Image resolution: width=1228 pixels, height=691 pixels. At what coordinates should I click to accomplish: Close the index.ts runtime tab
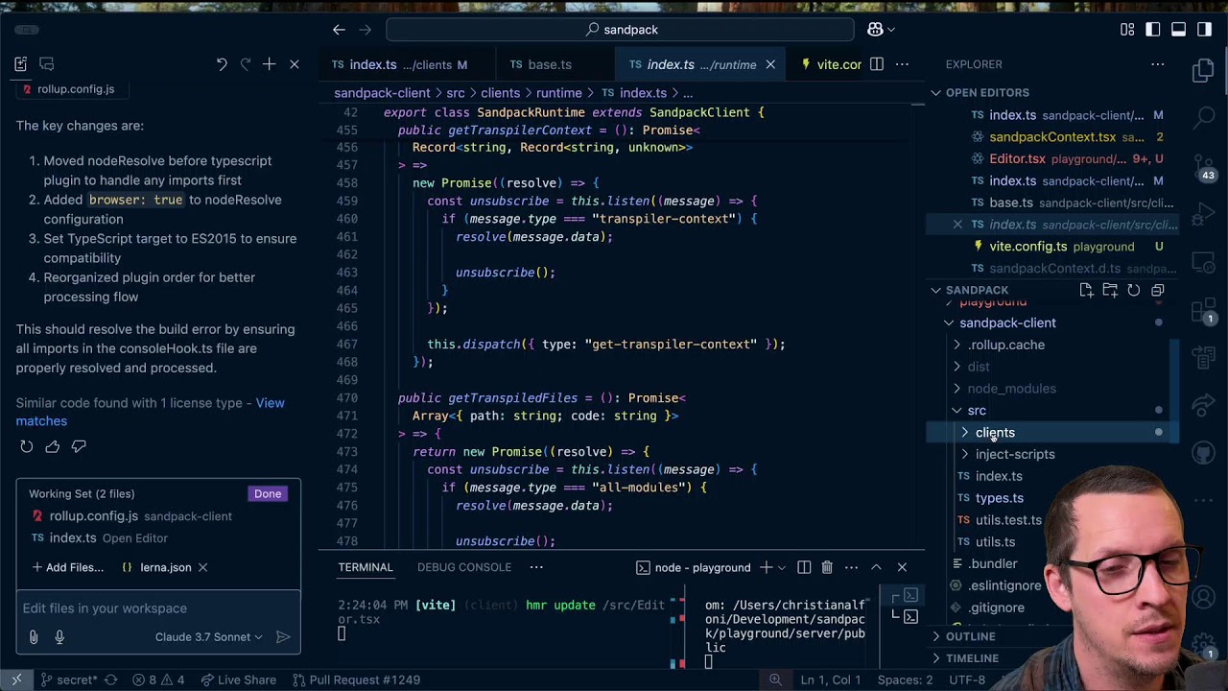770,64
